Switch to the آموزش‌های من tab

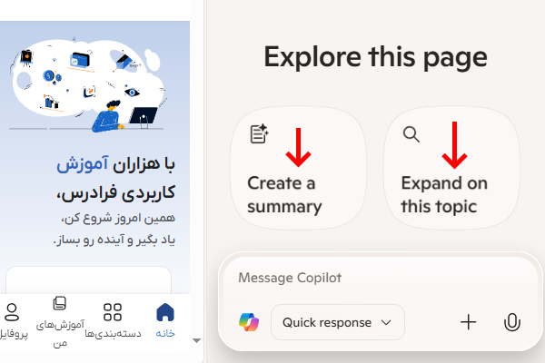tap(60, 321)
